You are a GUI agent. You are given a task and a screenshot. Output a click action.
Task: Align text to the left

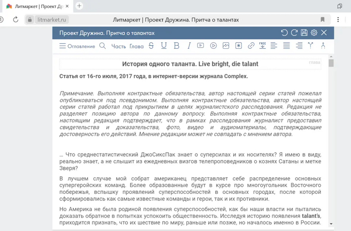pyautogui.click(x=274, y=46)
